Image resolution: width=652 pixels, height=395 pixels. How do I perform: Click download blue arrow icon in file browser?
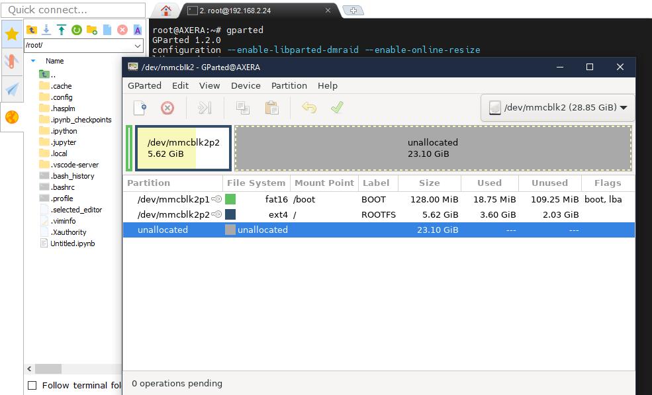click(46, 30)
